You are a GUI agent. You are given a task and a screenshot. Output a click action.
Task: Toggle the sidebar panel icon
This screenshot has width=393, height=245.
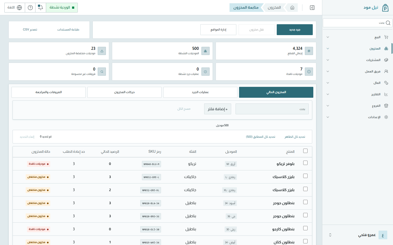pyautogui.click(x=312, y=8)
